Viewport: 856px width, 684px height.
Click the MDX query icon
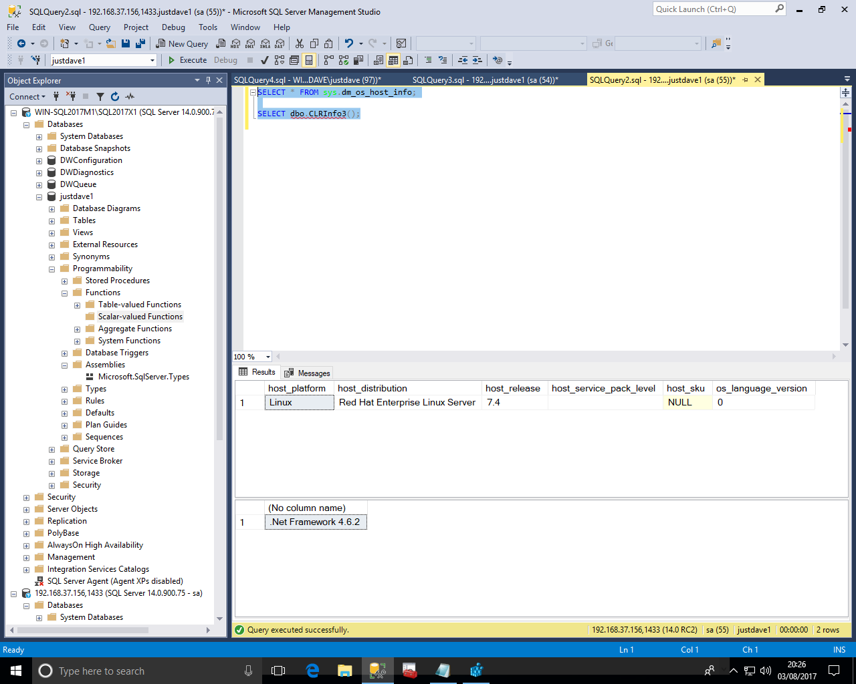[x=235, y=44]
